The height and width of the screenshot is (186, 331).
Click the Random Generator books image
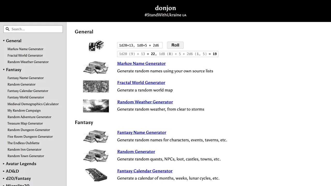96,156
